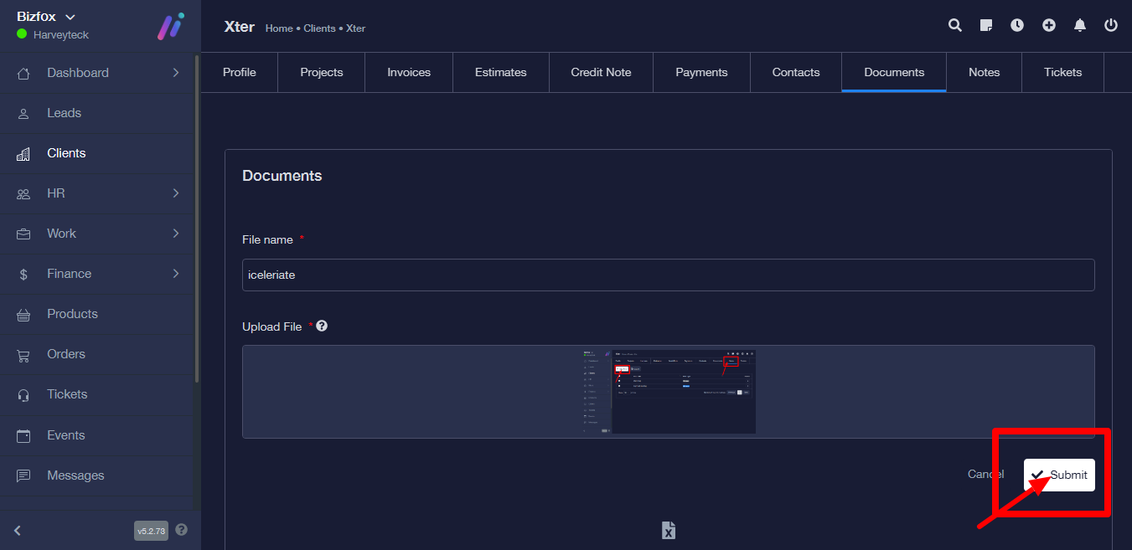Viewport: 1132px width, 550px height.
Task: Switch to the Invoices tab
Action: pos(409,72)
